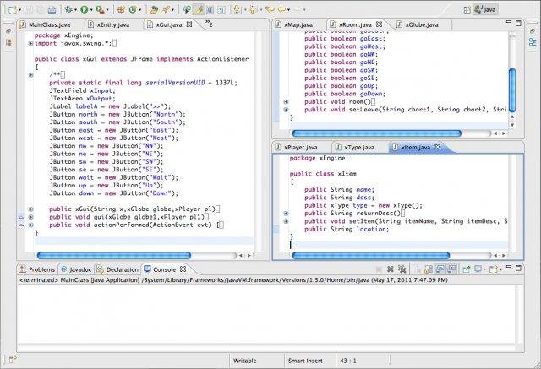This screenshot has width=541, height=369.
Task: Click the 43 : 1 cursor position
Action: pyautogui.click(x=348, y=361)
